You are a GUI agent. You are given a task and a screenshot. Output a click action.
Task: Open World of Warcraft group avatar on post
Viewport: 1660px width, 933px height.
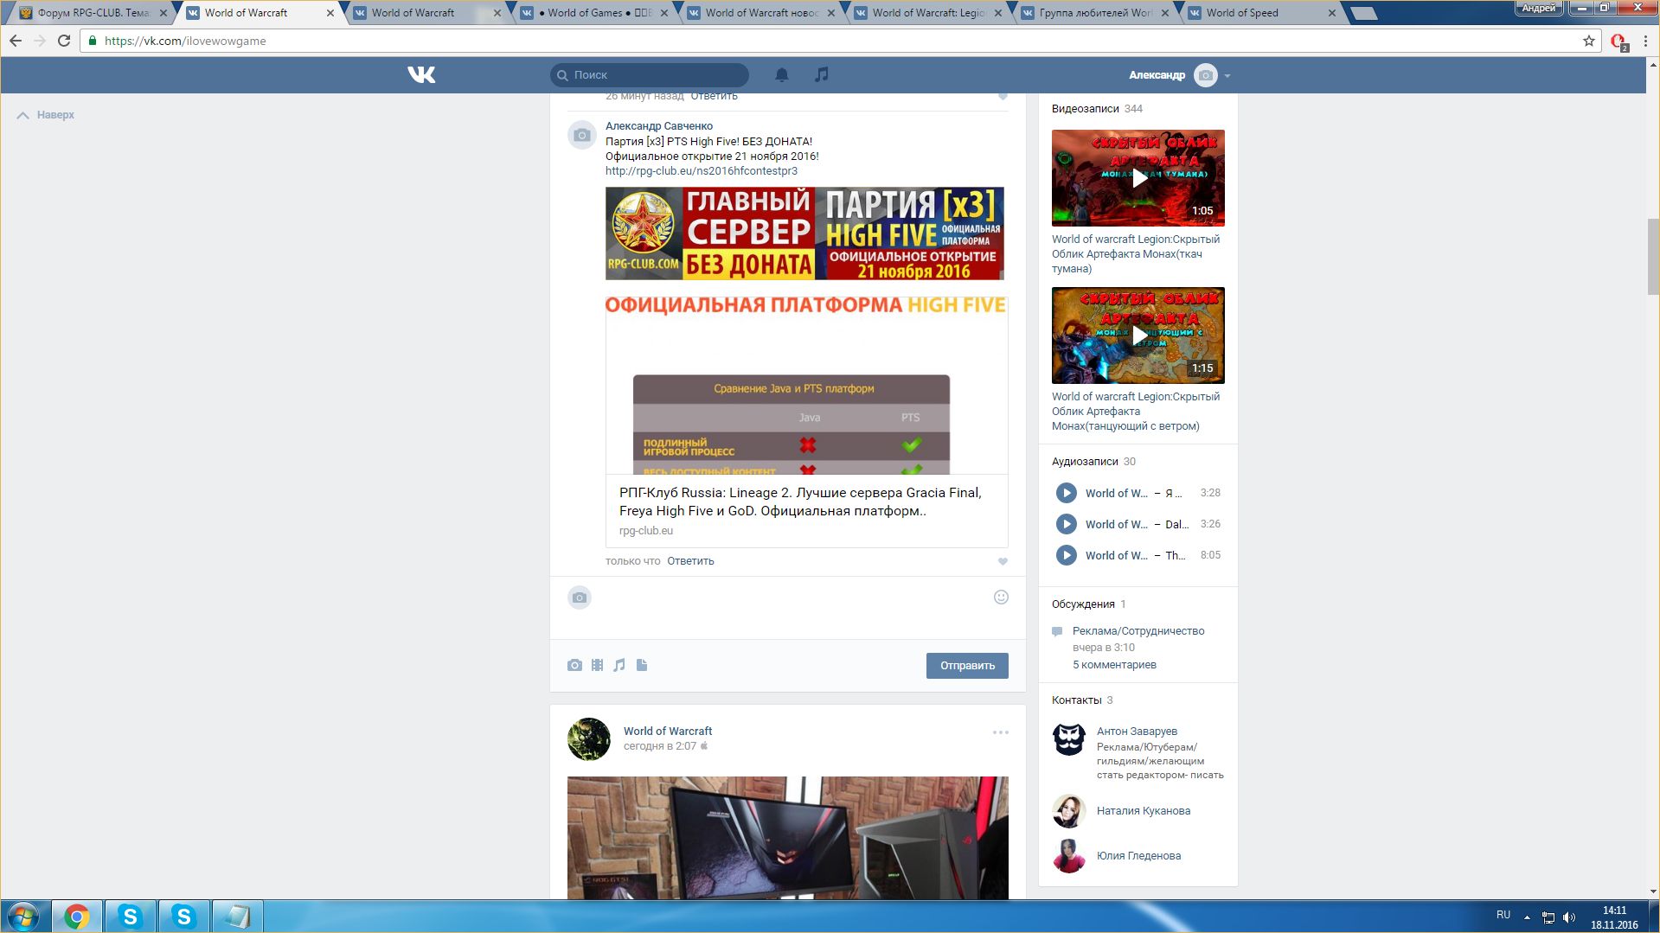coord(589,739)
